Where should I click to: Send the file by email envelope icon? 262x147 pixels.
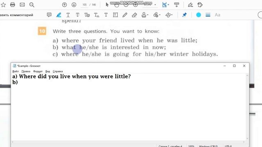coord(22,4)
